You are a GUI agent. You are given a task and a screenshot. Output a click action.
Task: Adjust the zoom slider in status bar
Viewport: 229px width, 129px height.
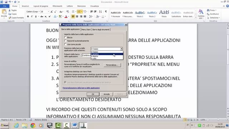(x=218, y=120)
